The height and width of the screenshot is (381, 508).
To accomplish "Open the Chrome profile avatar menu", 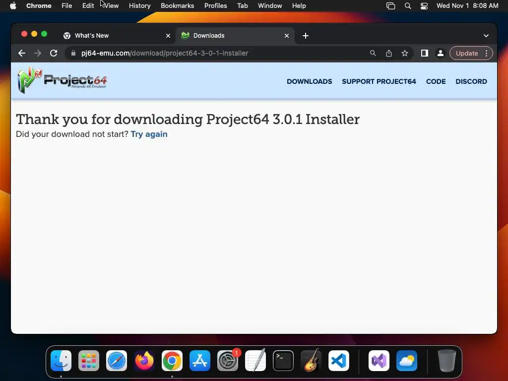I will tap(441, 53).
